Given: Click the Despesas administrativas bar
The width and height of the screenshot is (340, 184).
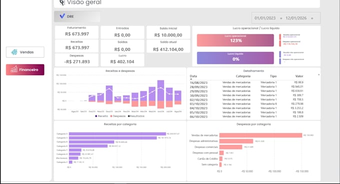Looking at the screenshot, I should point(236,141).
